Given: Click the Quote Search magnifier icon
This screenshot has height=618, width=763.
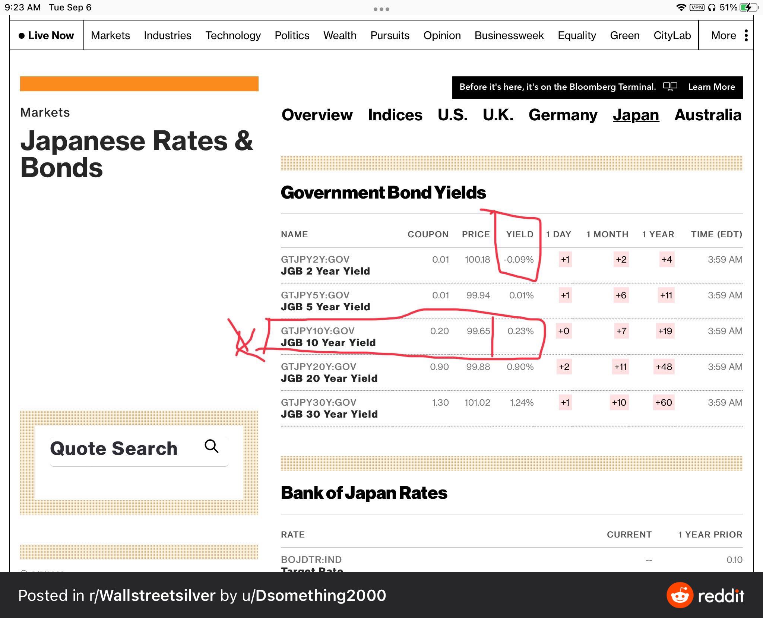Looking at the screenshot, I should (212, 446).
